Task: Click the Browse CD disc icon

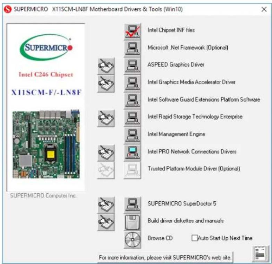Action: coord(133,240)
